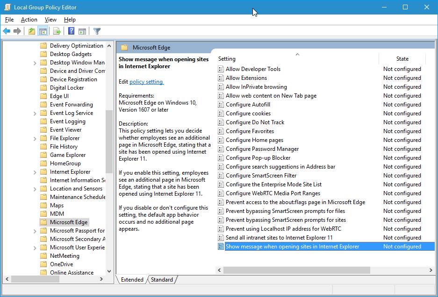
Task: Select the Microsoft Edge tree item
Action: (69, 222)
